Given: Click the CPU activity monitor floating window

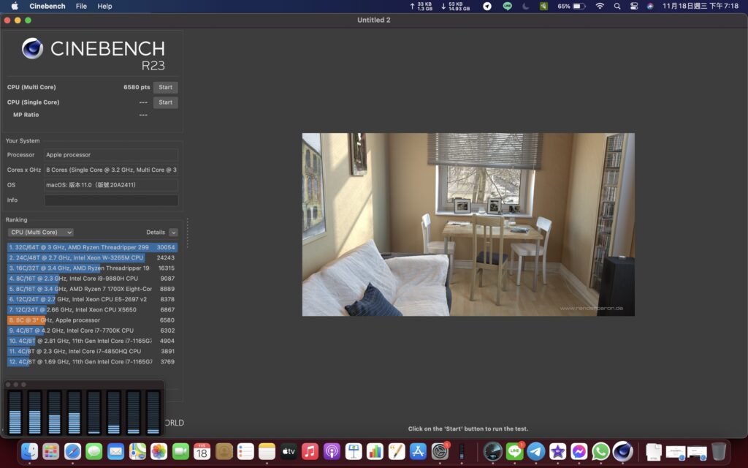Looking at the screenshot, I should [84, 408].
